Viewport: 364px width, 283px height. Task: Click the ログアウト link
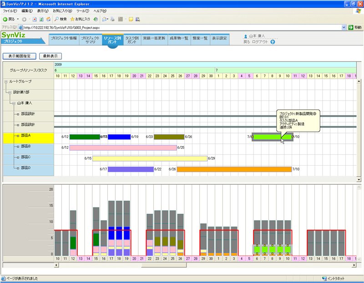point(260,42)
